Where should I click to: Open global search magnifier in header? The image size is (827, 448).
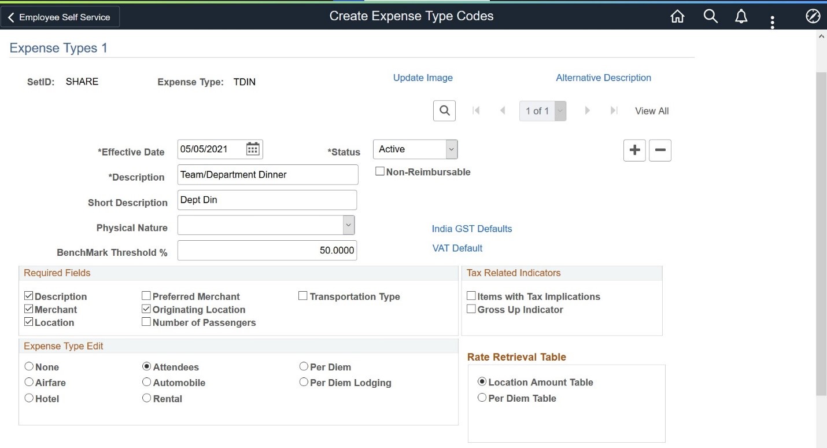[x=710, y=17]
